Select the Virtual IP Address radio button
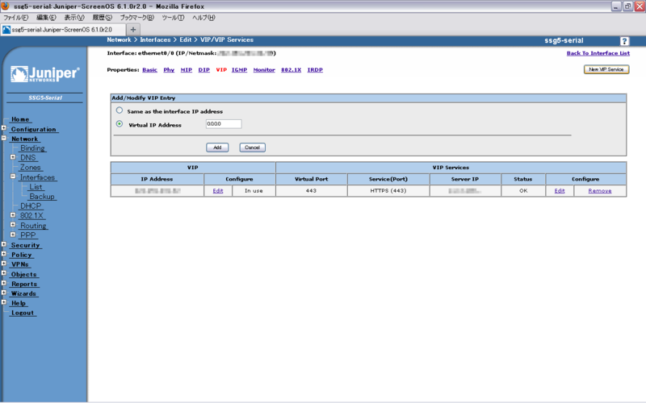The width and height of the screenshot is (646, 403). pos(120,124)
